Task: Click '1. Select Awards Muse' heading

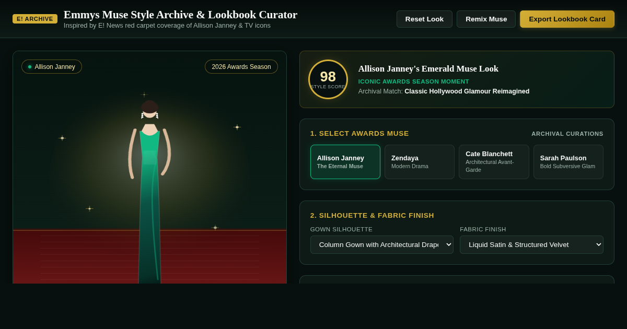Action: pos(359,133)
